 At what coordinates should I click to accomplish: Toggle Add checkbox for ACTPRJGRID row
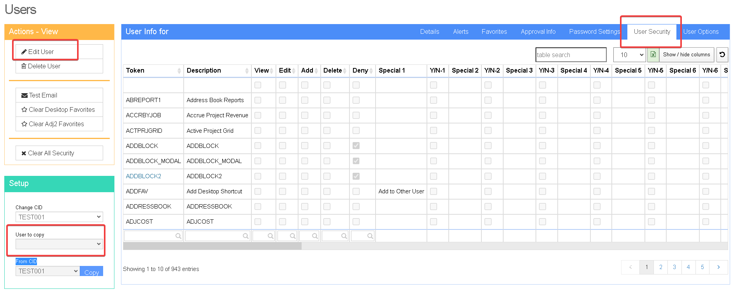(305, 130)
